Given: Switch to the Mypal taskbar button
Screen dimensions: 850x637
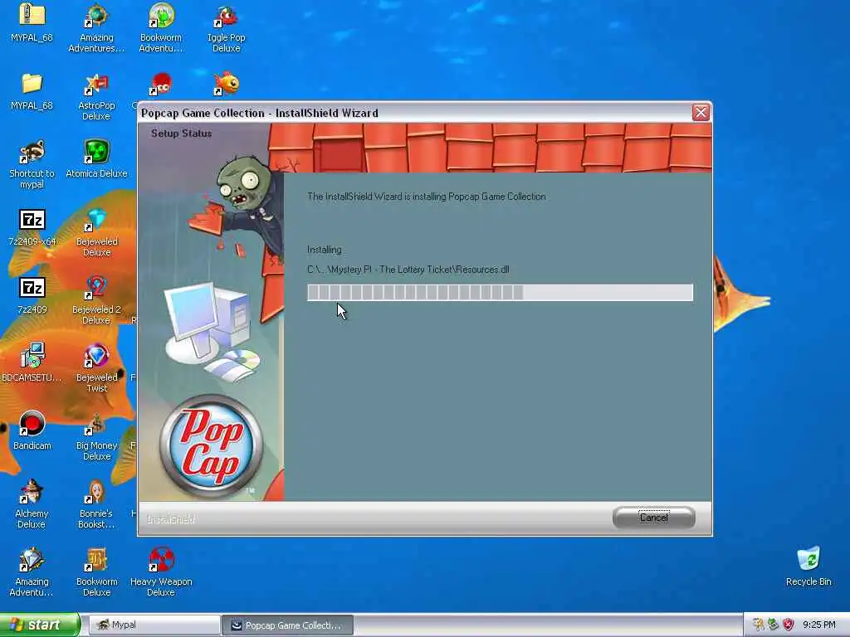Looking at the screenshot, I should (x=154, y=625).
